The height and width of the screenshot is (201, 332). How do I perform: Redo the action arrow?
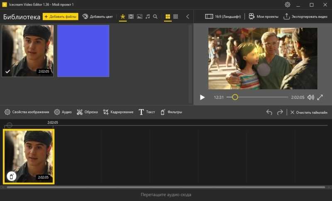pos(280,112)
